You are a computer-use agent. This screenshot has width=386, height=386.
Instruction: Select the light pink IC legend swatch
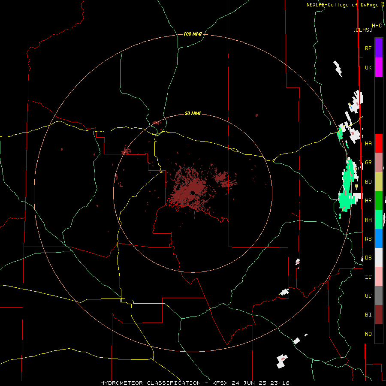point(379,277)
